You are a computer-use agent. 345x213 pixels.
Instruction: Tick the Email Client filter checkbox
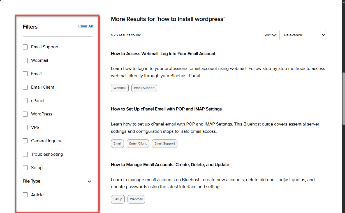[25, 87]
